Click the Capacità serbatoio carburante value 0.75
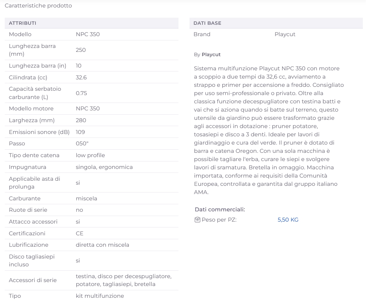366x308 pixels. tap(81, 93)
